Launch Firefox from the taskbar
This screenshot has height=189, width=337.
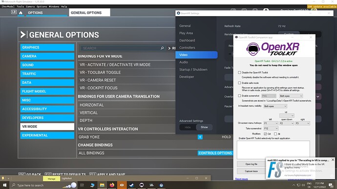112,185
